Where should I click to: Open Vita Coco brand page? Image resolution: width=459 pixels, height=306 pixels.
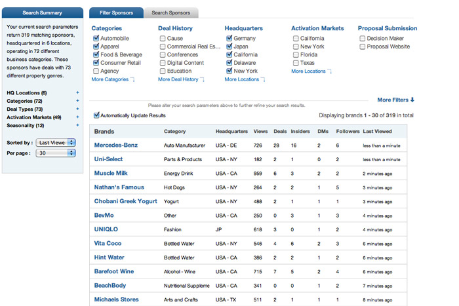[108, 243]
